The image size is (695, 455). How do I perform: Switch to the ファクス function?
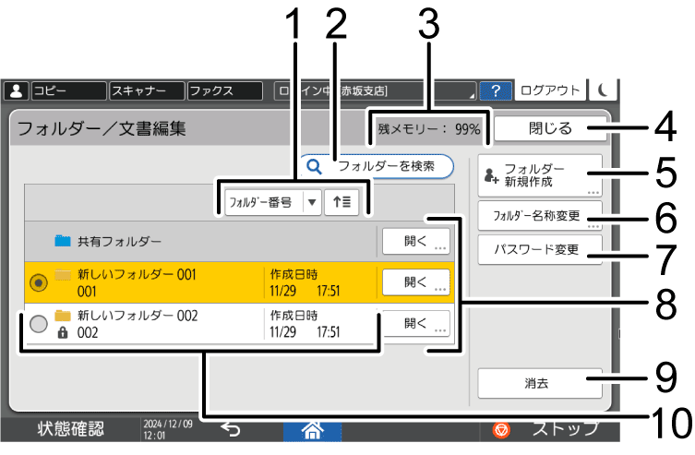point(225,90)
